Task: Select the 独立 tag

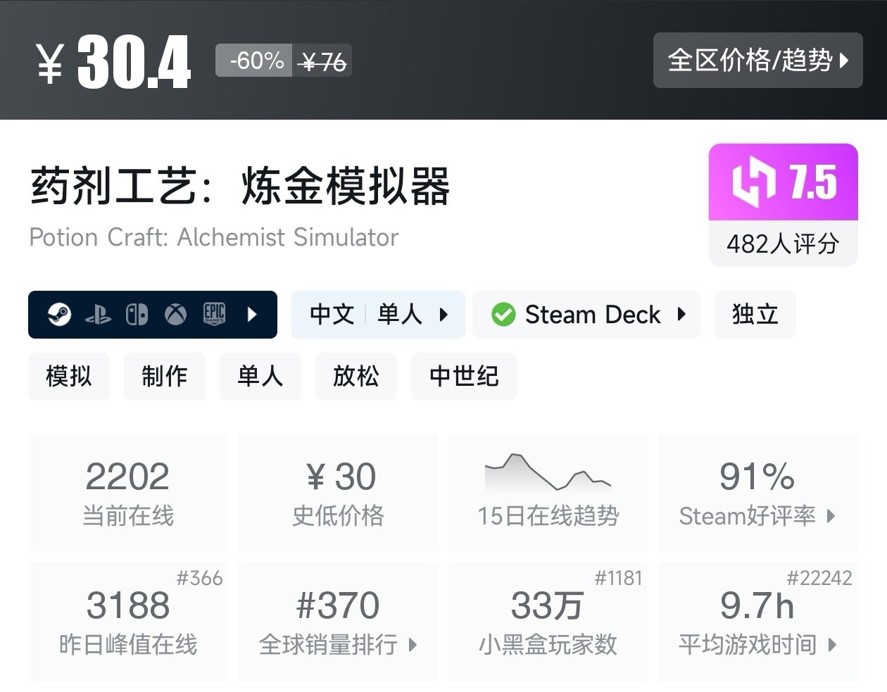Action: 755,315
